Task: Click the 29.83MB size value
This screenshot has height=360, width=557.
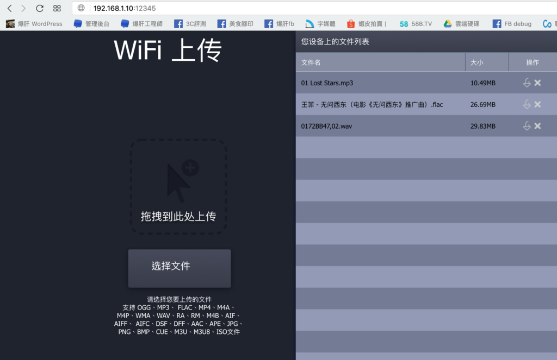Action: click(x=483, y=127)
